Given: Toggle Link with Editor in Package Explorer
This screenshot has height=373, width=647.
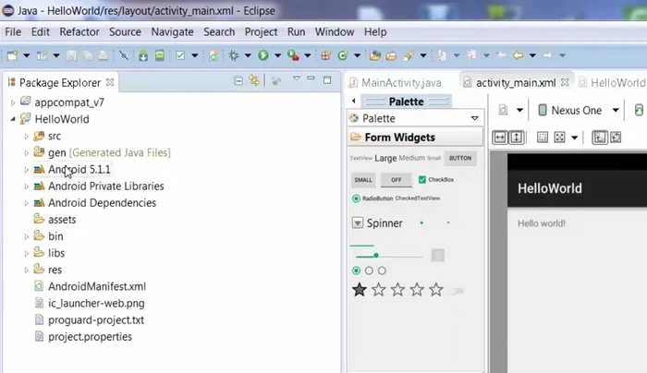Looking at the screenshot, I should pyautogui.click(x=254, y=80).
